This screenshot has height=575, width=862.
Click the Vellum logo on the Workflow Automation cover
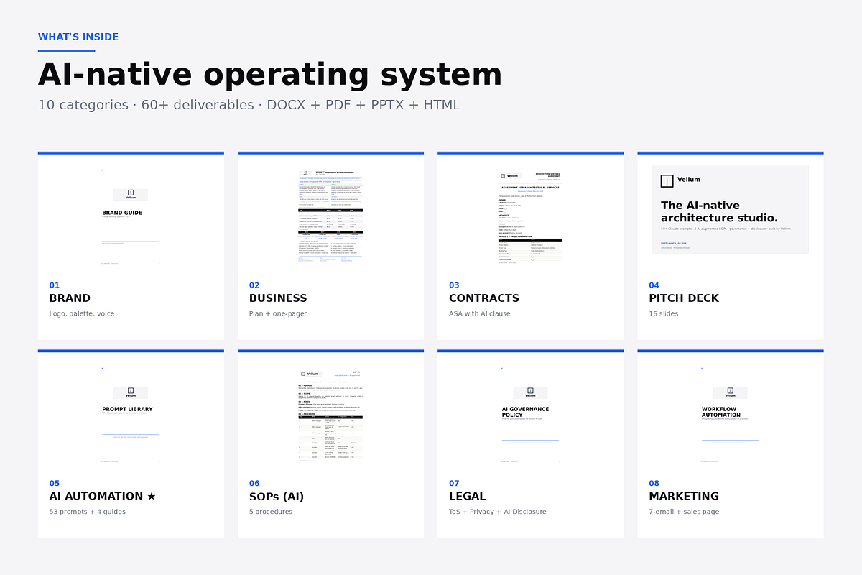[x=730, y=392]
